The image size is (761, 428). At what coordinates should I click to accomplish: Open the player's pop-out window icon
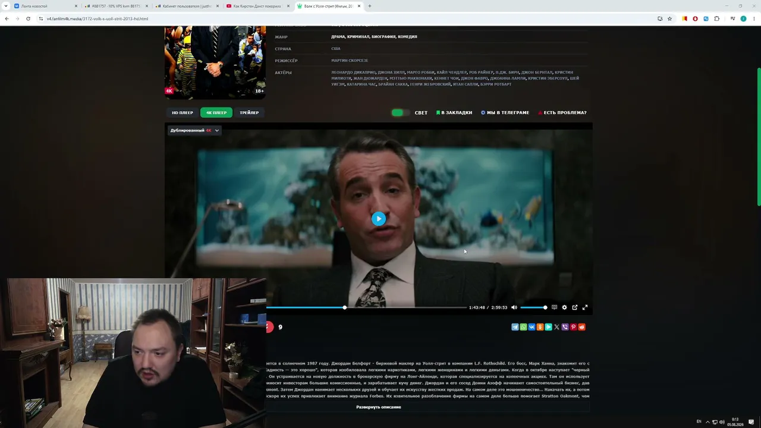pos(575,307)
